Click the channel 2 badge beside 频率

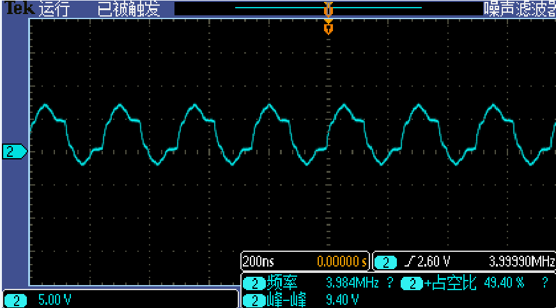pyautogui.click(x=254, y=284)
